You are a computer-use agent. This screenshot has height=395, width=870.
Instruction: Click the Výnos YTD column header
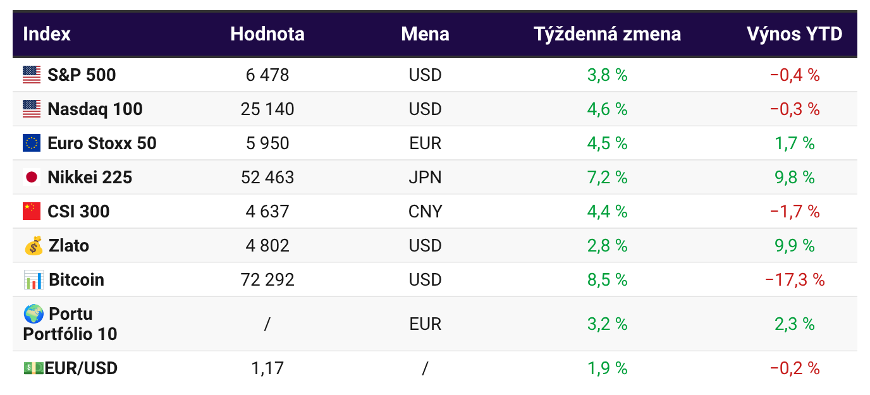point(794,34)
